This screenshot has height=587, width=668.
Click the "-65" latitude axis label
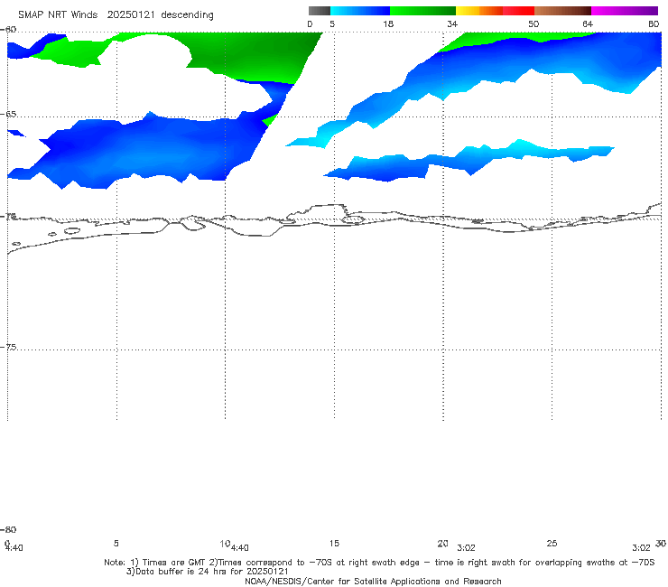[x=8, y=115]
